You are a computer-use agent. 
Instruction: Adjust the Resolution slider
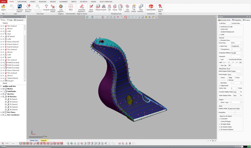click(235, 112)
